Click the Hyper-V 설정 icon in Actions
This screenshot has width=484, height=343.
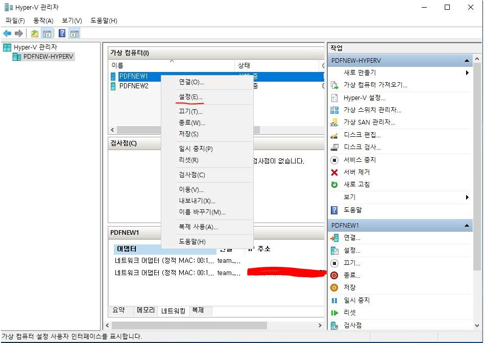coord(334,98)
